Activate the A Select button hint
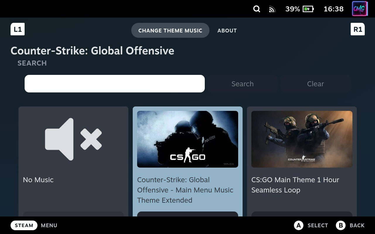The width and height of the screenshot is (375, 234). tap(311, 226)
